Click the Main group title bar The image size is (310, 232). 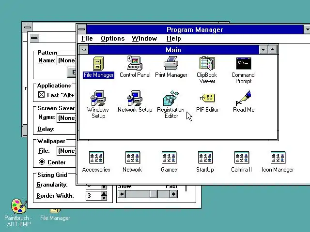coord(173,50)
